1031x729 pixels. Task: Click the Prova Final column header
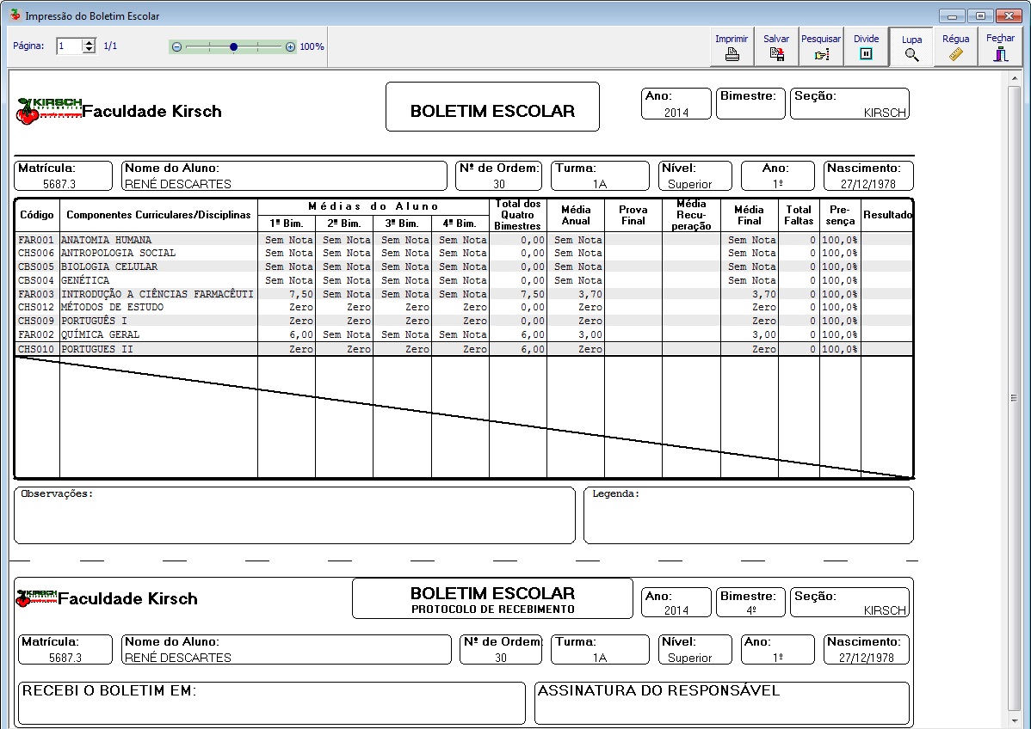tap(633, 216)
